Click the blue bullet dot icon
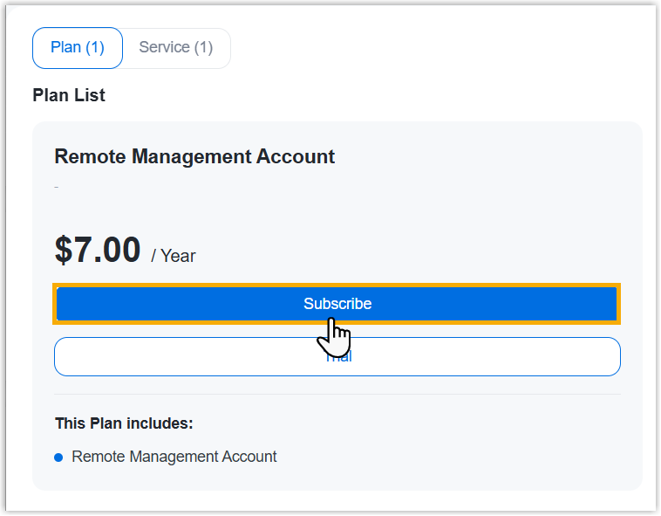 (x=58, y=458)
